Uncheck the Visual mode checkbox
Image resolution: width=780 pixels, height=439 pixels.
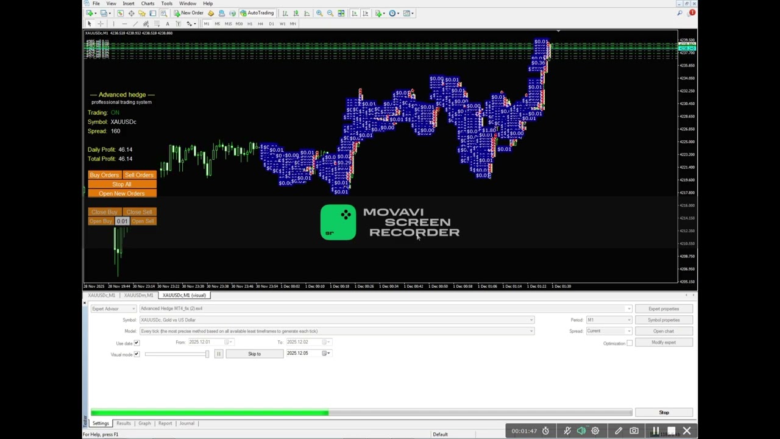click(136, 354)
